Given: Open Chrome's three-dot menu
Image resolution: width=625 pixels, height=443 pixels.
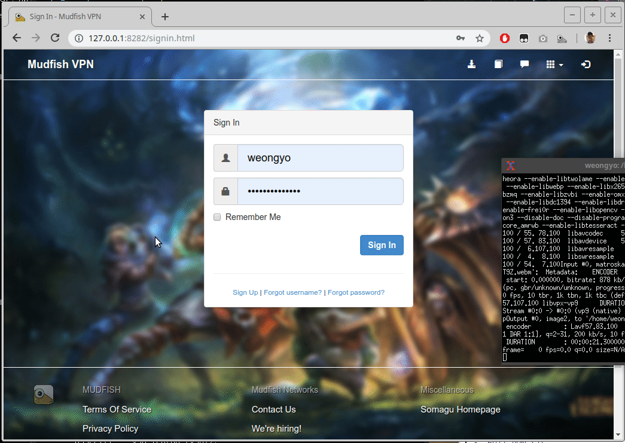Looking at the screenshot, I should tap(610, 38).
